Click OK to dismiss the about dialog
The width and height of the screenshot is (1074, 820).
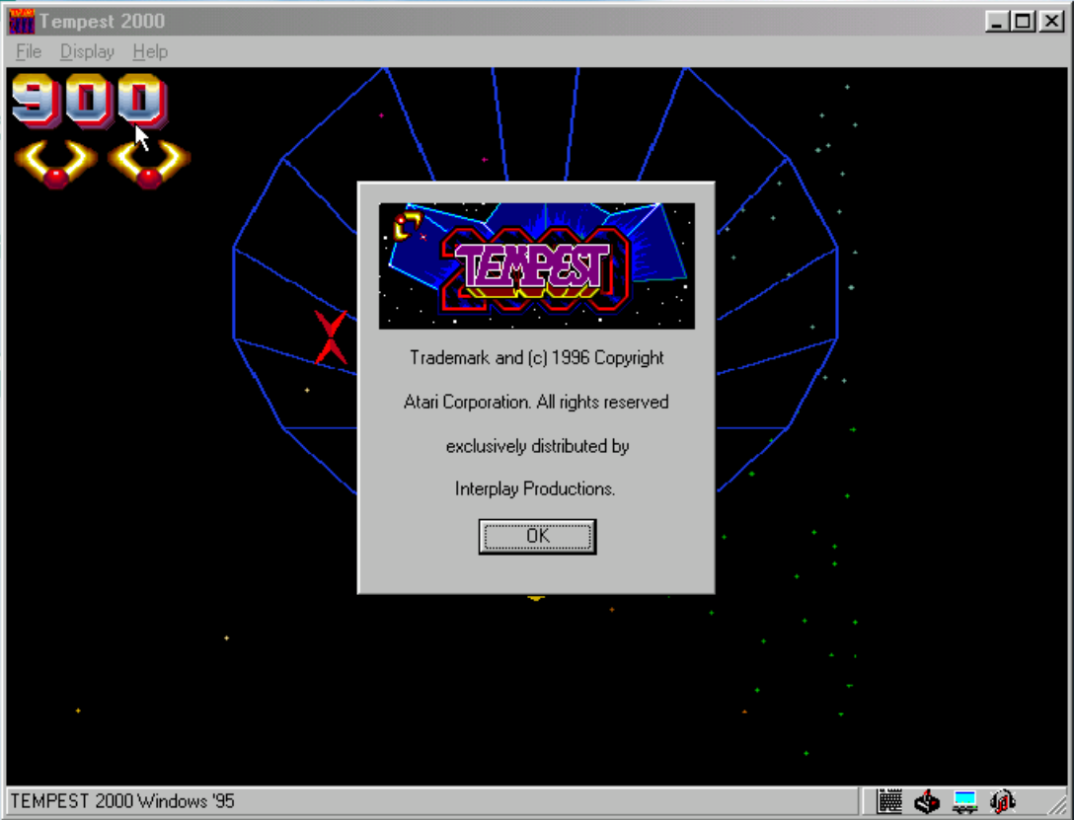tap(538, 536)
